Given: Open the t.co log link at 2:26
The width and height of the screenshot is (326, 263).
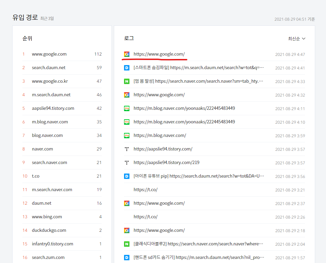Looking at the screenshot, I should (x=145, y=217).
